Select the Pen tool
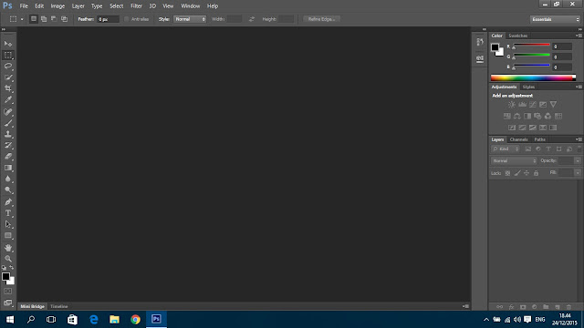The image size is (584, 328). 8,202
